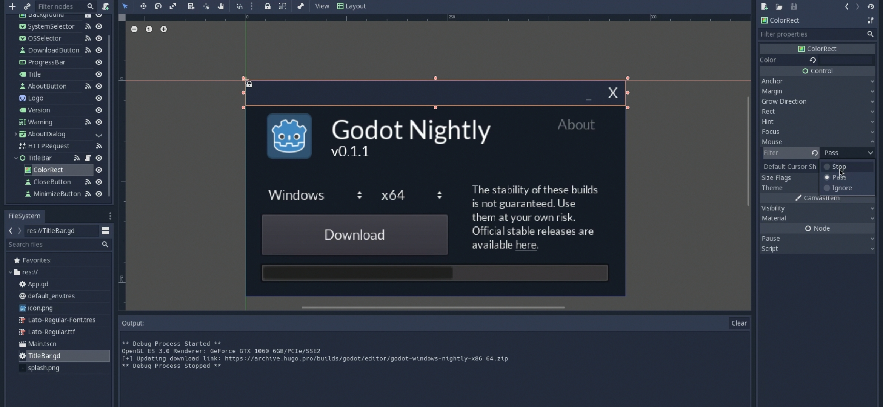The width and height of the screenshot is (883, 407).
Task: Collapse the TitleBar node children
Action: click(x=15, y=158)
